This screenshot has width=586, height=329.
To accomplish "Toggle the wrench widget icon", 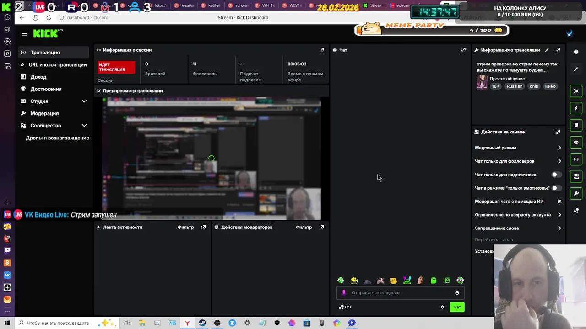I will pos(576,193).
